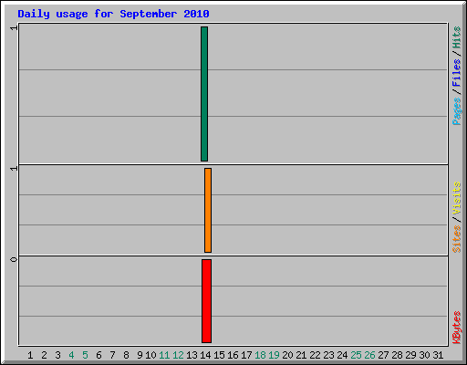
Task: Click day label 21 on the x-axis
Action: [x=301, y=355]
